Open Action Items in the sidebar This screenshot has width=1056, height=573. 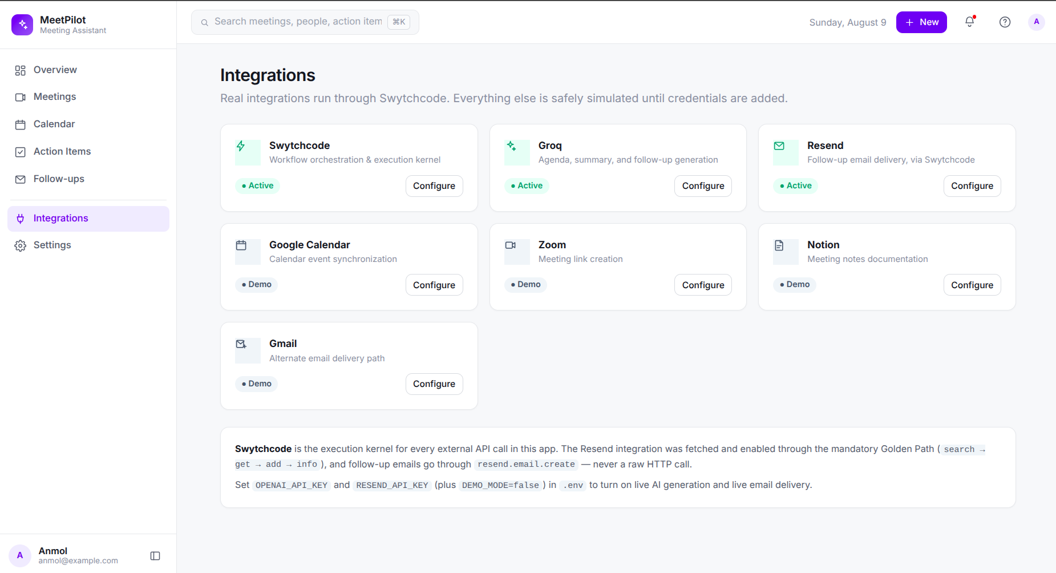[88, 151]
